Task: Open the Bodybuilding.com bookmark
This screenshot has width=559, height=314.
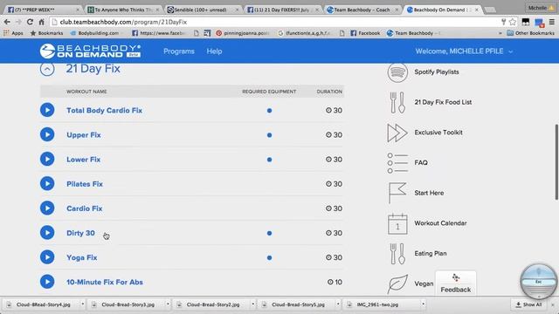Action: tap(94, 33)
